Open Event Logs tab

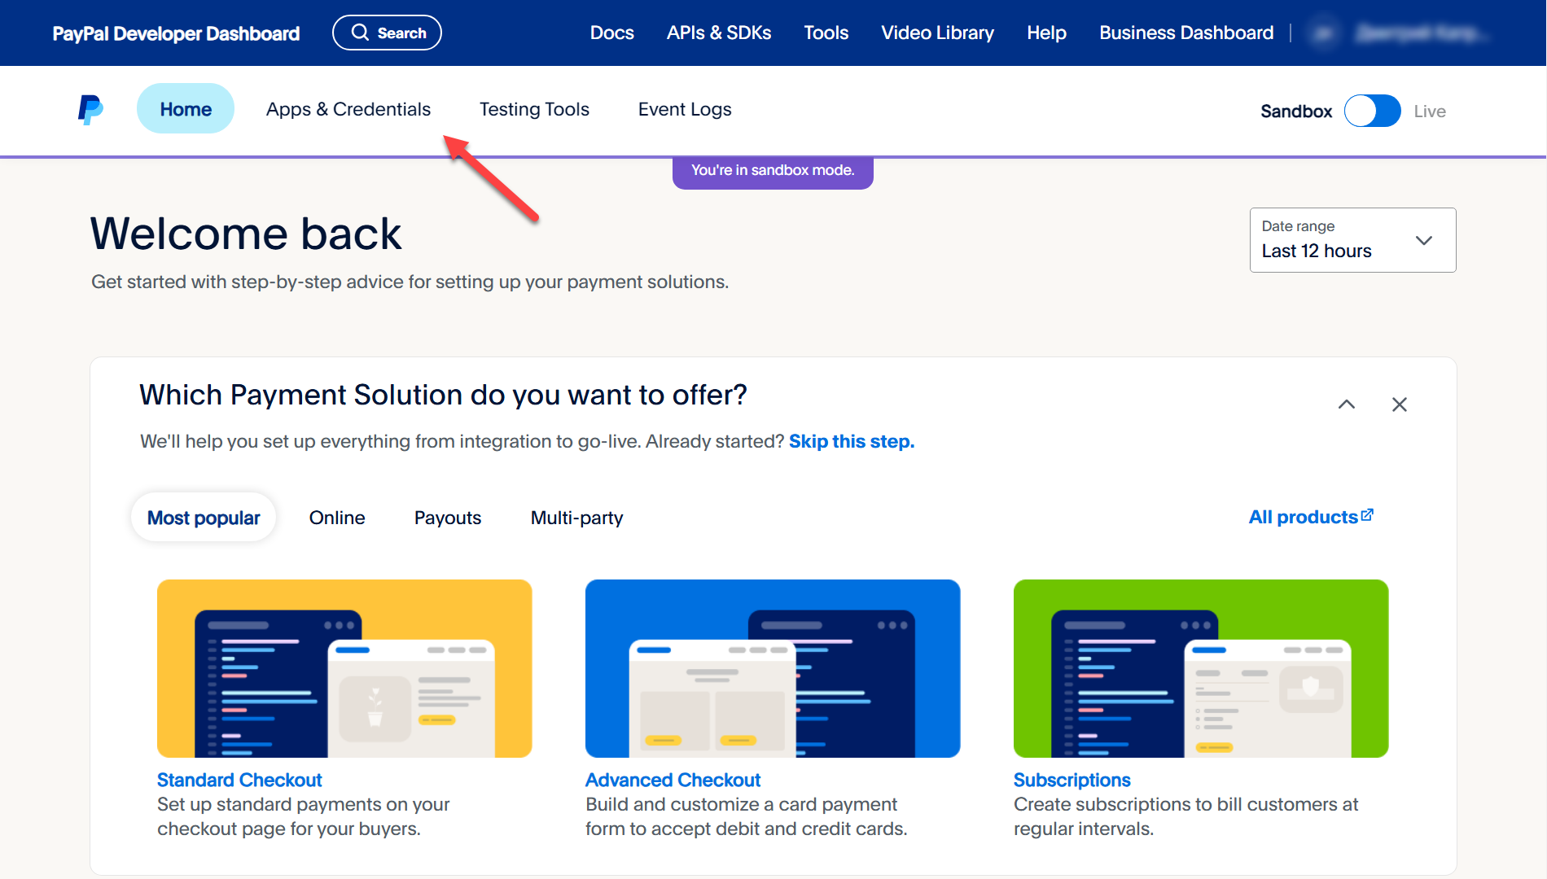[685, 109]
